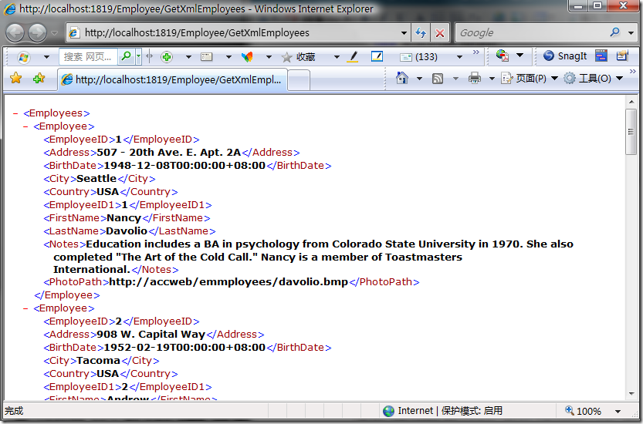The width and height of the screenshot is (643, 424).
Task: Collapse second Employee node (ID 2)
Action: [x=25, y=308]
